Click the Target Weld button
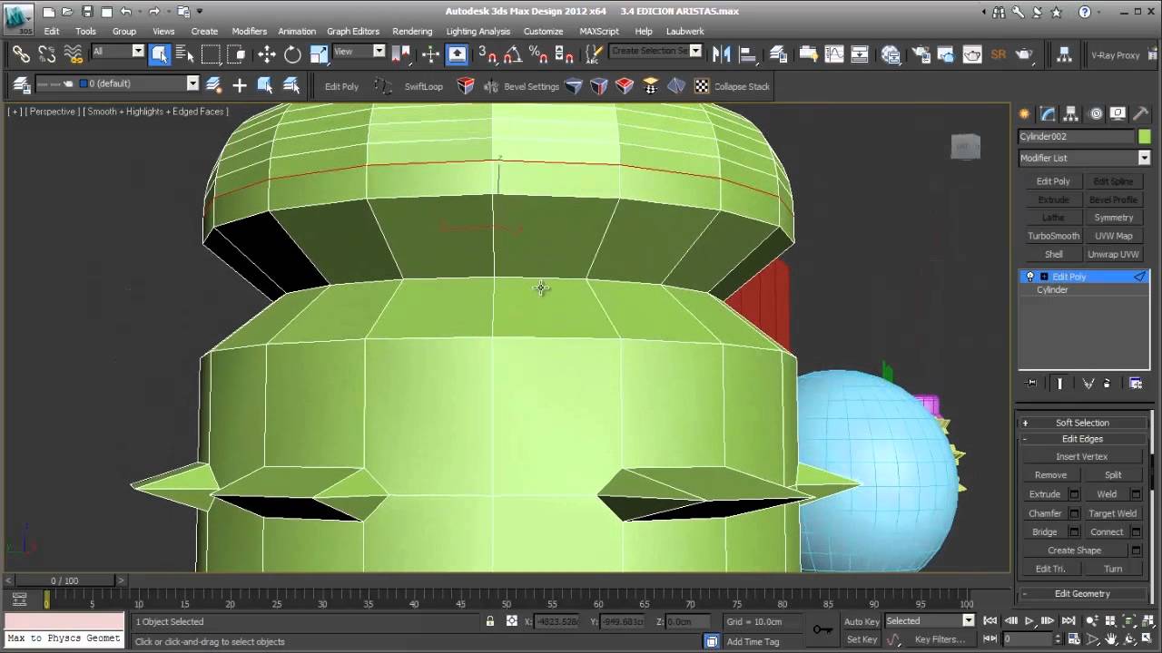The width and height of the screenshot is (1162, 653). point(1113,513)
